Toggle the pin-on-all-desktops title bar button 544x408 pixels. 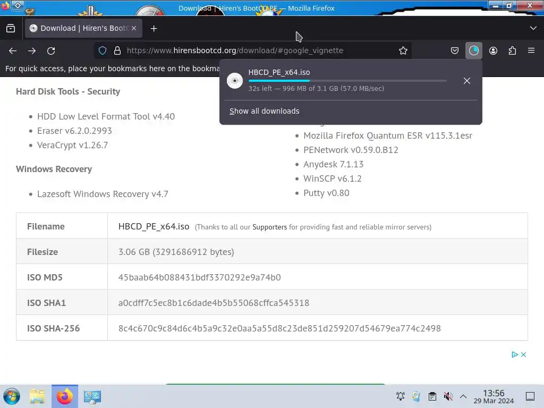(18, 5)
